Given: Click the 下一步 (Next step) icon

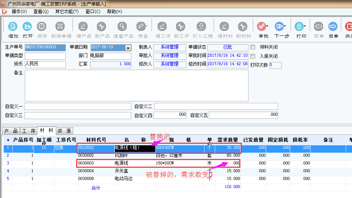Looking at the screenshot, I should coord(279,27).
